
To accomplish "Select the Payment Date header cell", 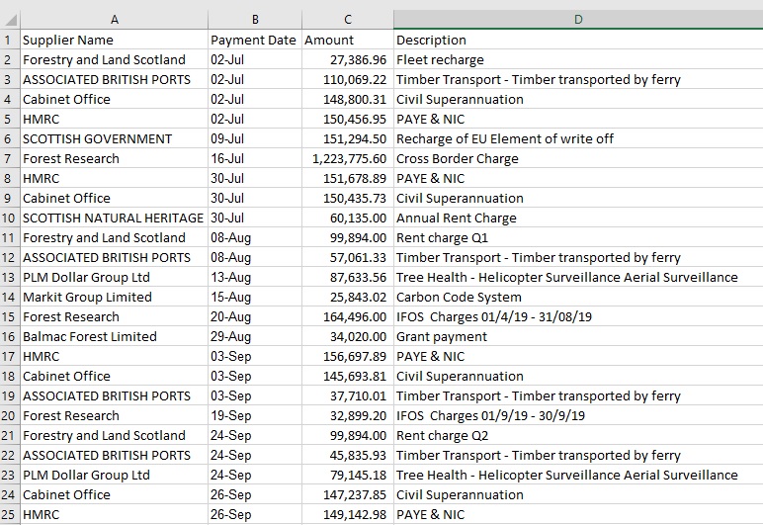I will click(253, 40).
